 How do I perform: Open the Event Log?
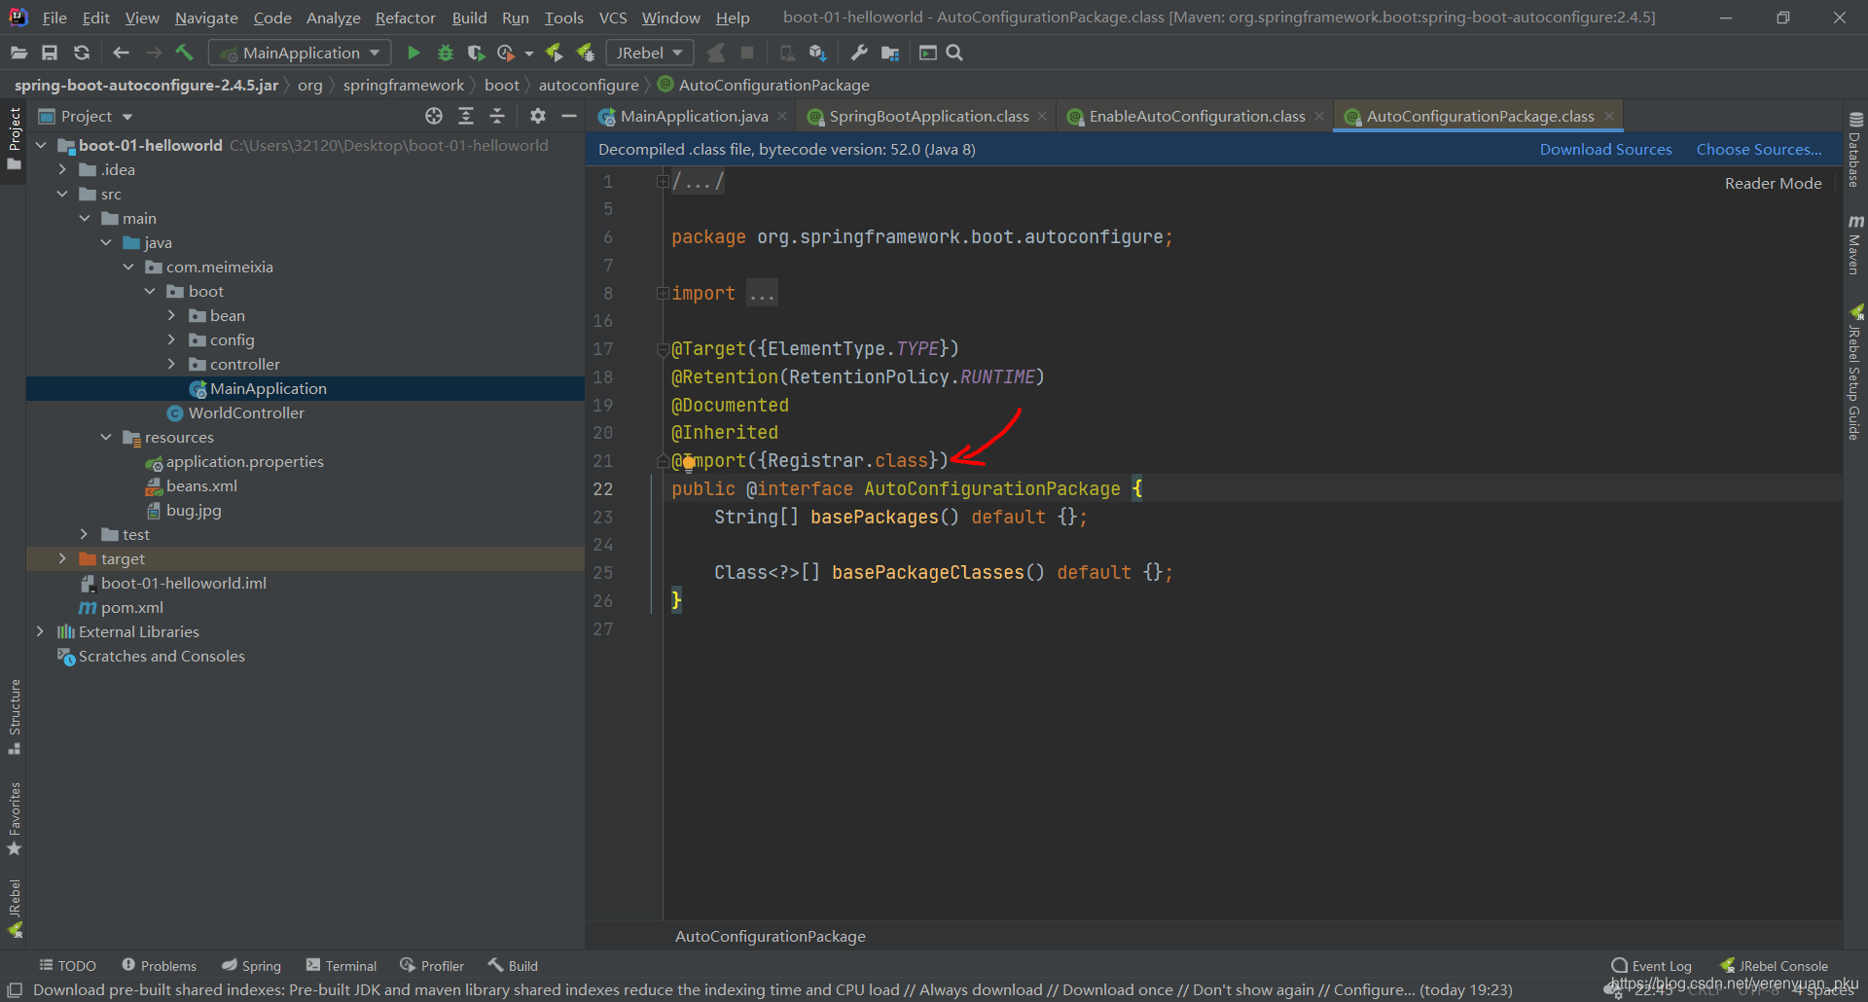point(1651,965)
